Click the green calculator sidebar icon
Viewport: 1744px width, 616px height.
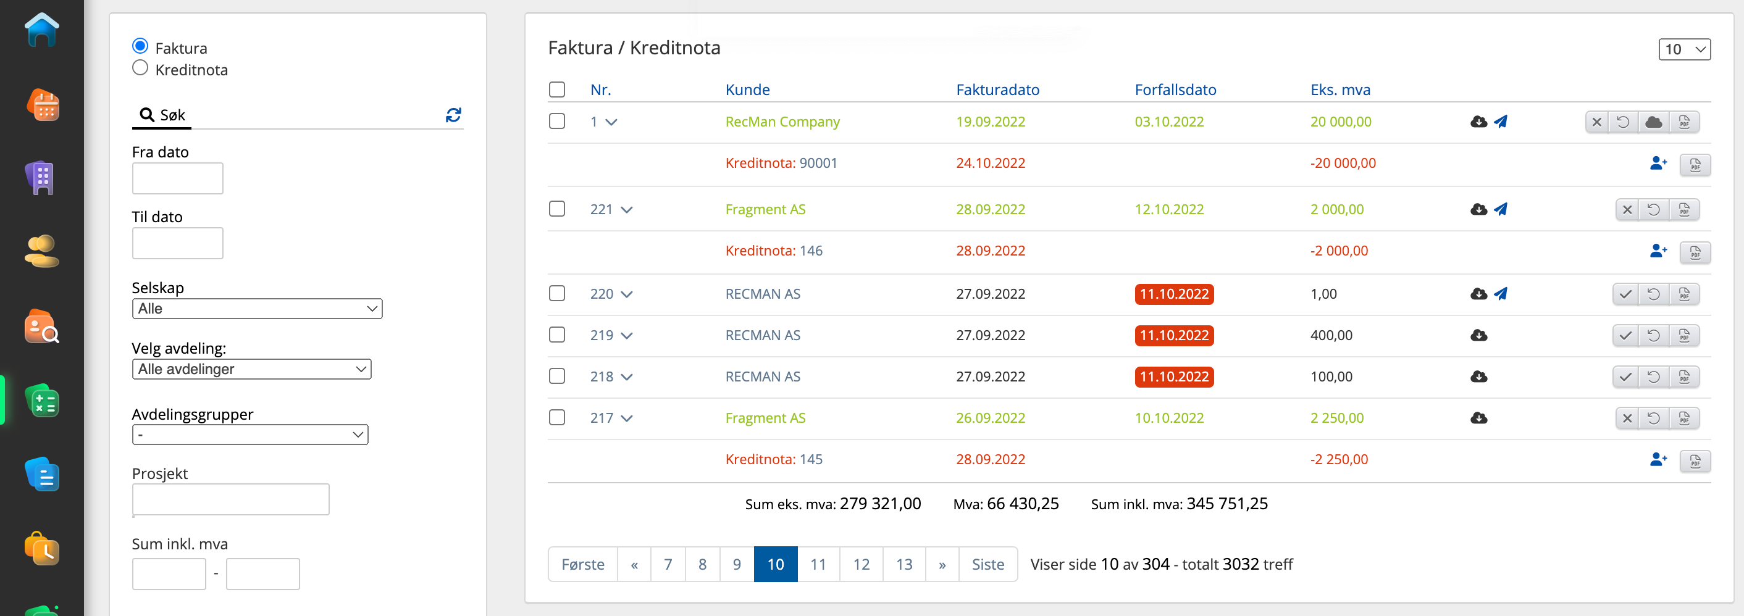pyautogui.click(x=43, y=401)
